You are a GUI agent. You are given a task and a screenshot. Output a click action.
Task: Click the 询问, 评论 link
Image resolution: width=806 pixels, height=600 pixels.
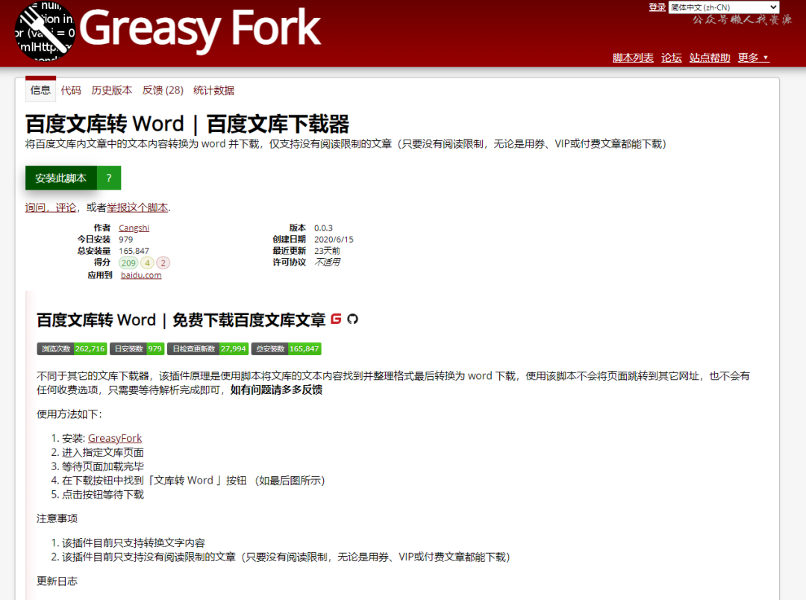(x=51, y=207)
